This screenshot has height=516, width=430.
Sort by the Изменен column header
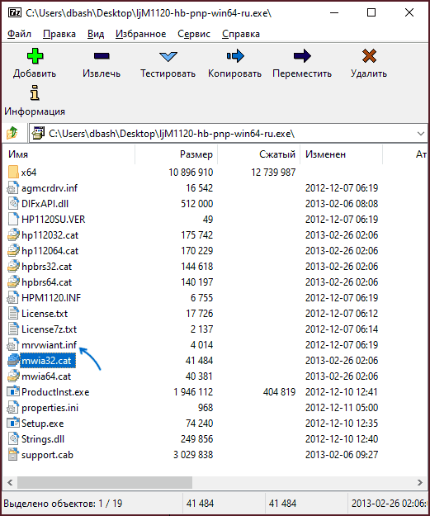pos(341,154)
